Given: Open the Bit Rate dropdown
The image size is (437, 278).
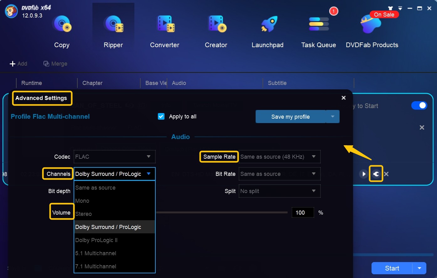Looking at the screenshot, I should click(279, 174).
